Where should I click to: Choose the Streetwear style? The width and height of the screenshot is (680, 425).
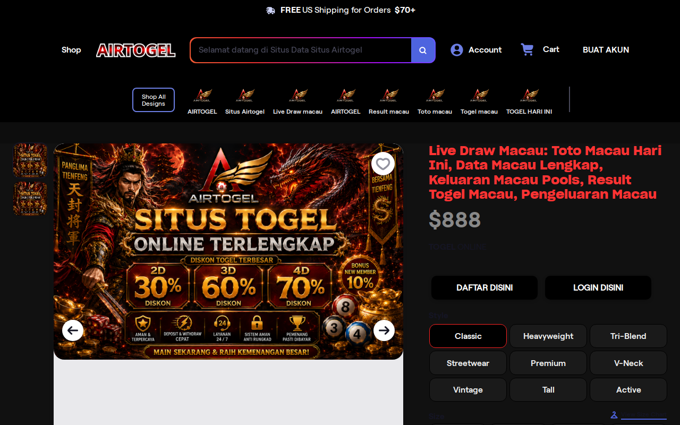[x=468, y=363]
